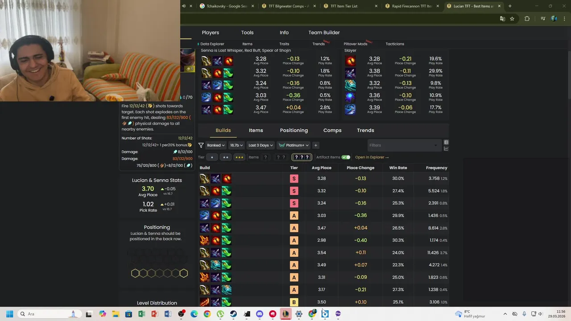This screenshot has height=321, width=571.
Task: Click the translate page icon in address bar
Action: (x=502, y=19)
